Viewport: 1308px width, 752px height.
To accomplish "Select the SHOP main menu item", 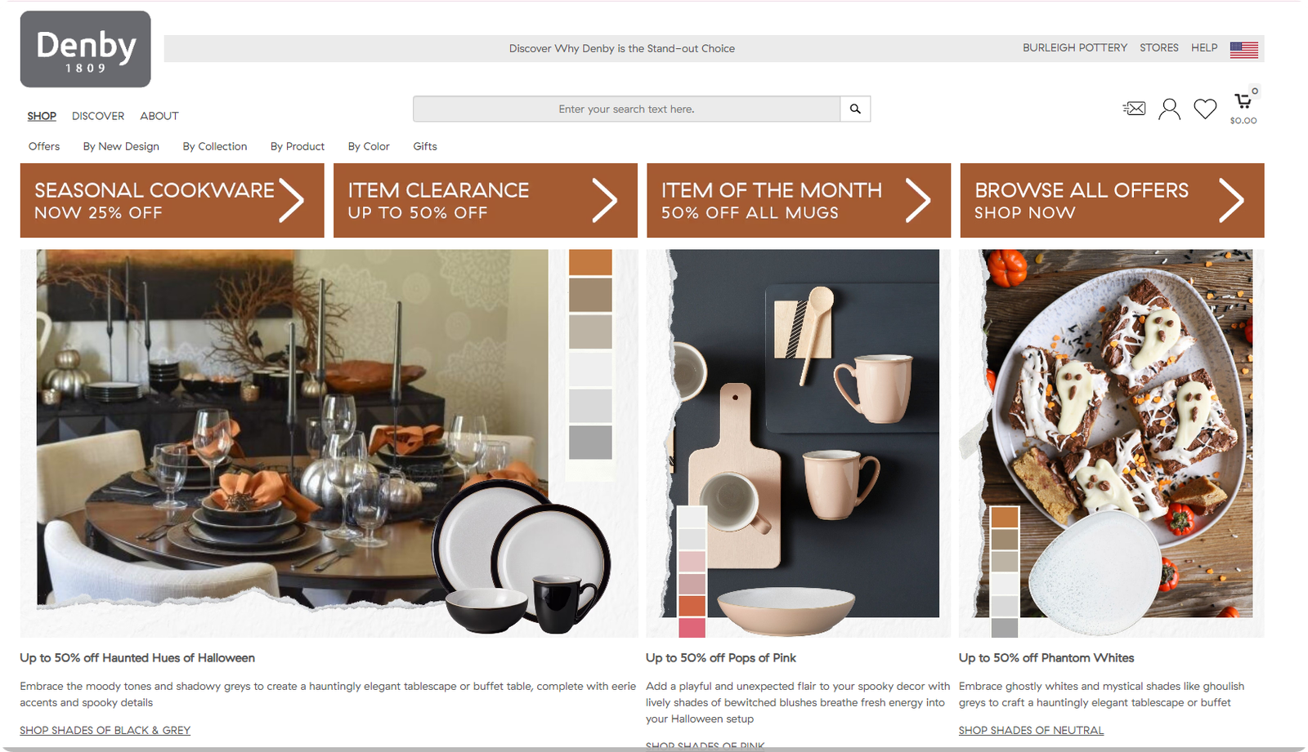I will 42,116.
